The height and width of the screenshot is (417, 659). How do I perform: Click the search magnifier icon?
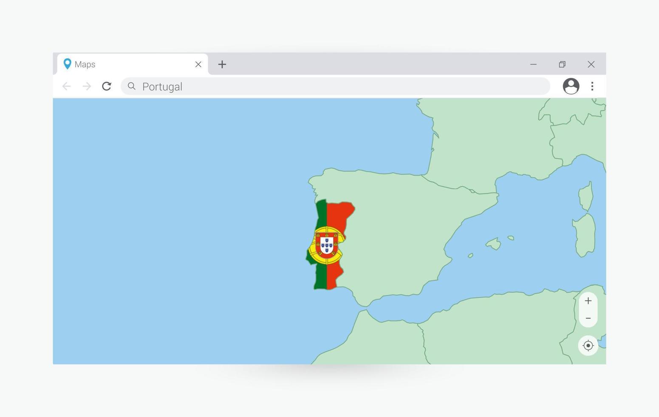click(x=132, y=86)
